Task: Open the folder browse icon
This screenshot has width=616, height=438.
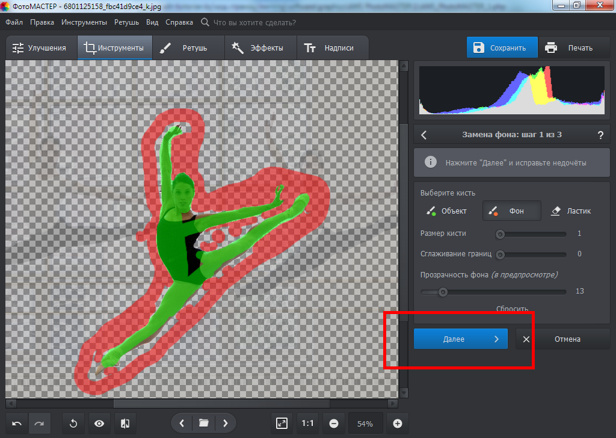Action: (203, 424)
